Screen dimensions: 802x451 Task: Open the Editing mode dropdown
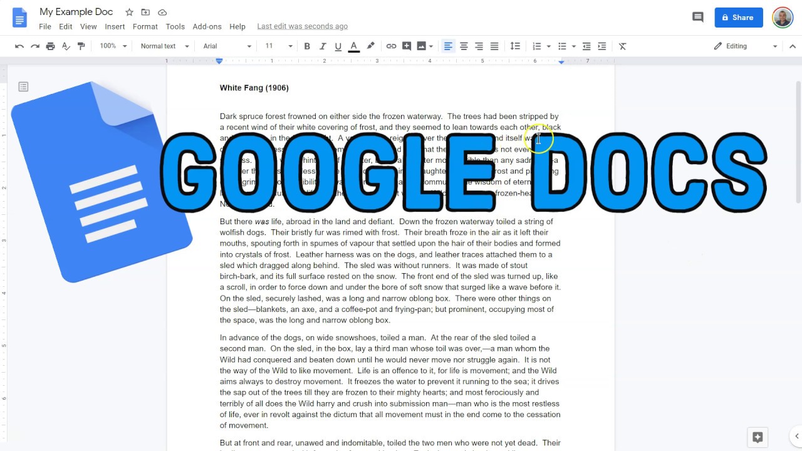pyautogui.click(x=746, y=46)
